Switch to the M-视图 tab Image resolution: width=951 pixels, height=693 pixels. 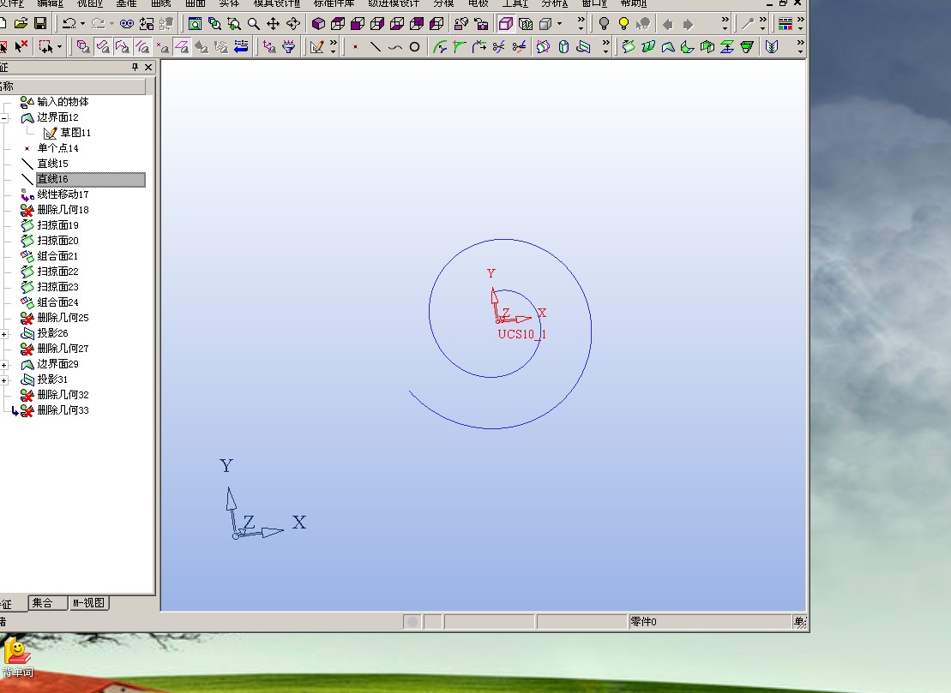(x=88, y=603)
